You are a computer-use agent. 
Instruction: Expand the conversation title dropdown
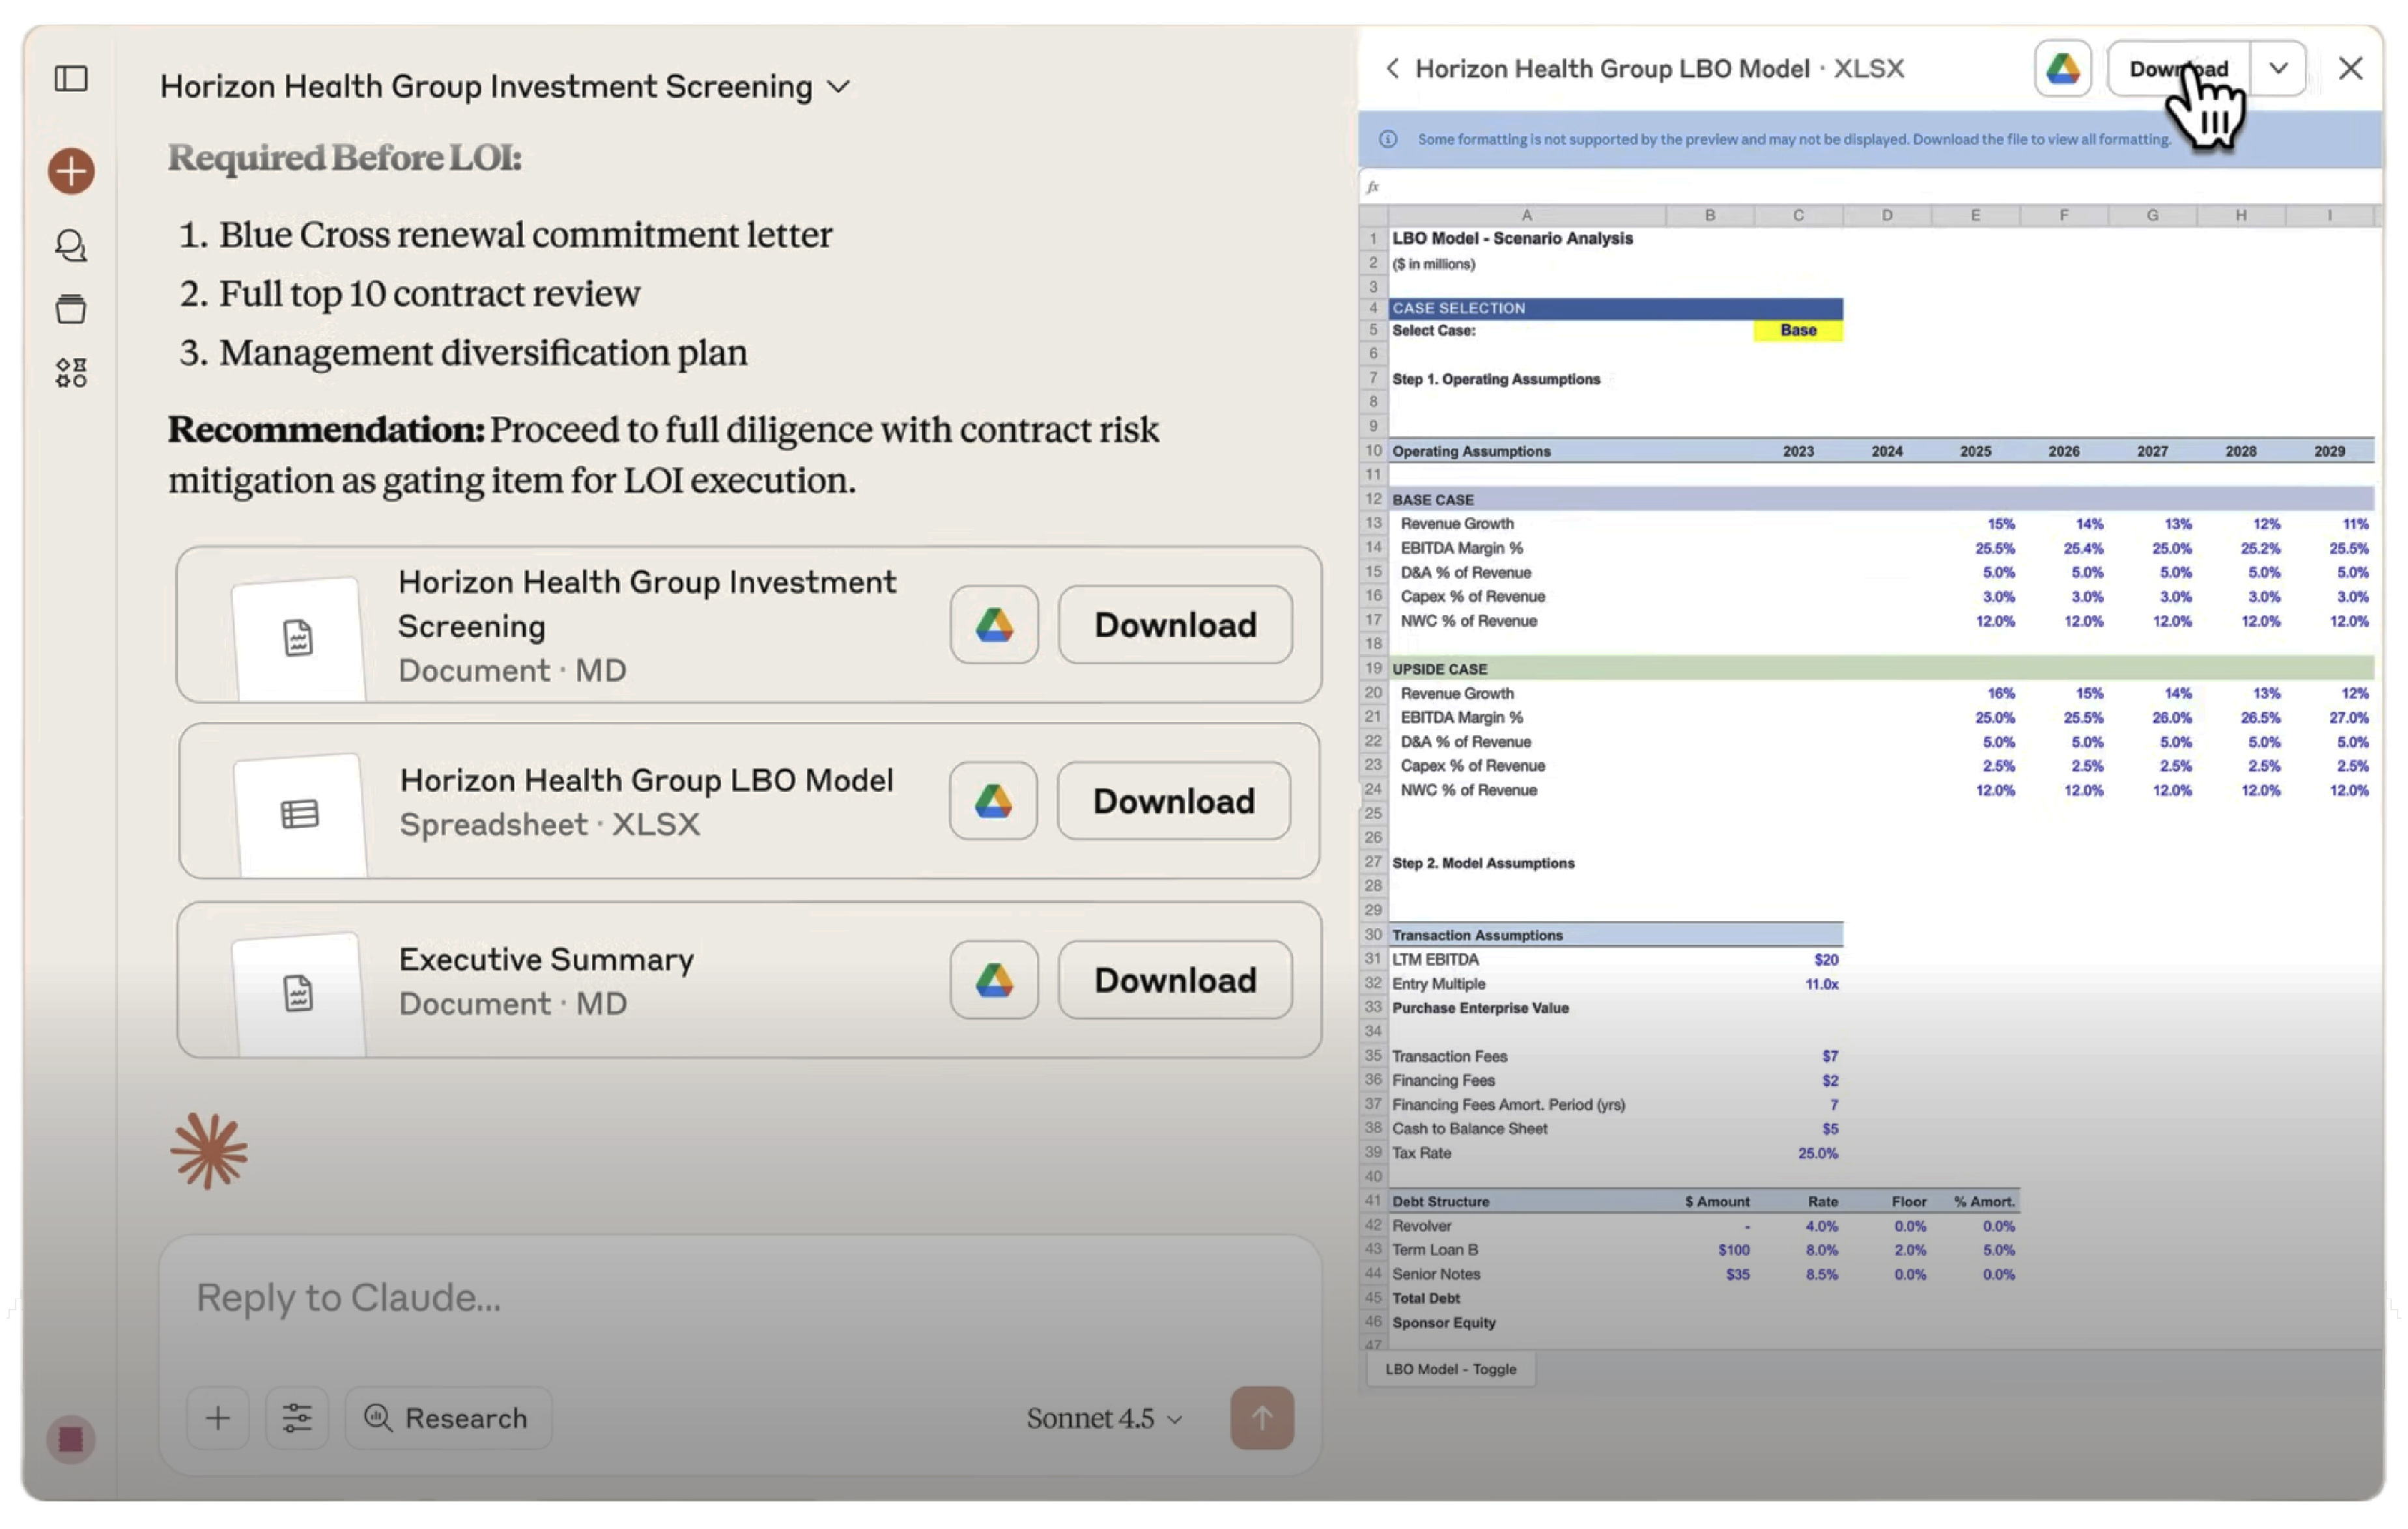click(839, 87)
